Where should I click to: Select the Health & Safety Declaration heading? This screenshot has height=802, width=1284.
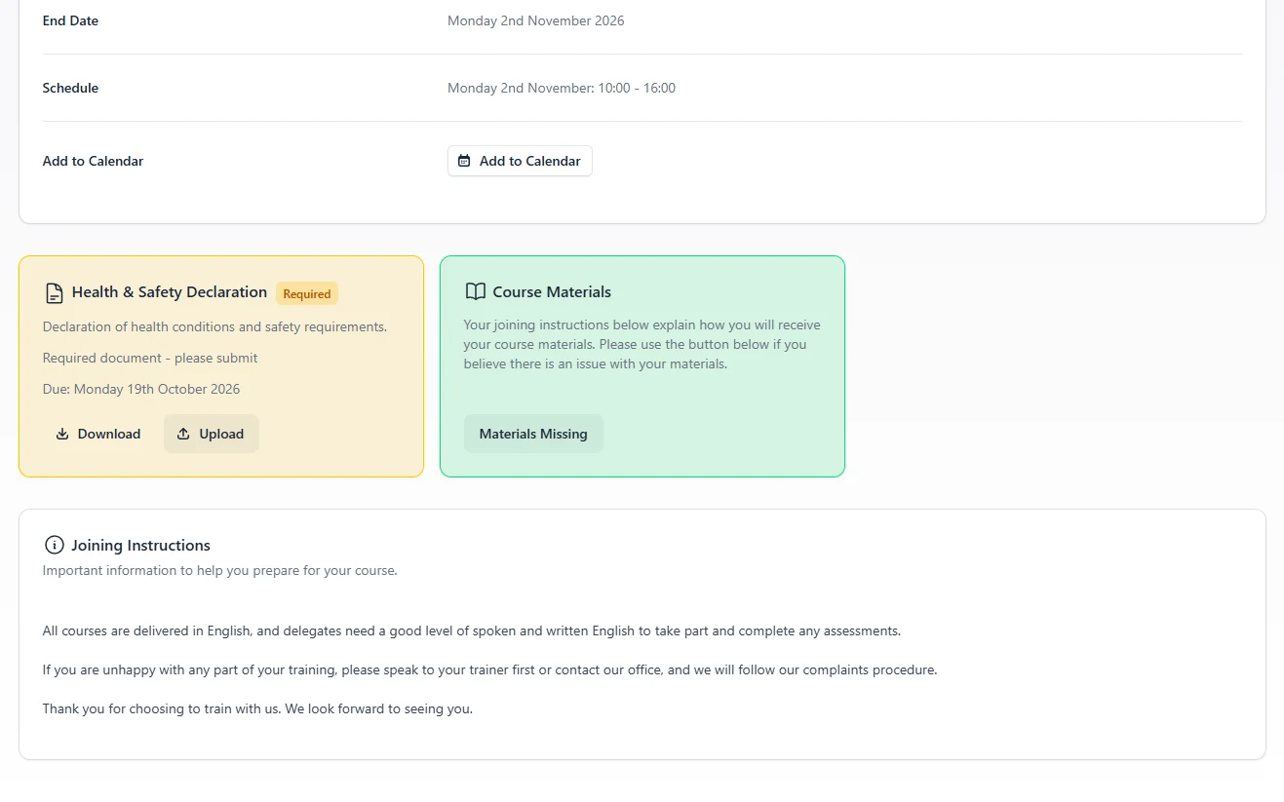point(170,291)
